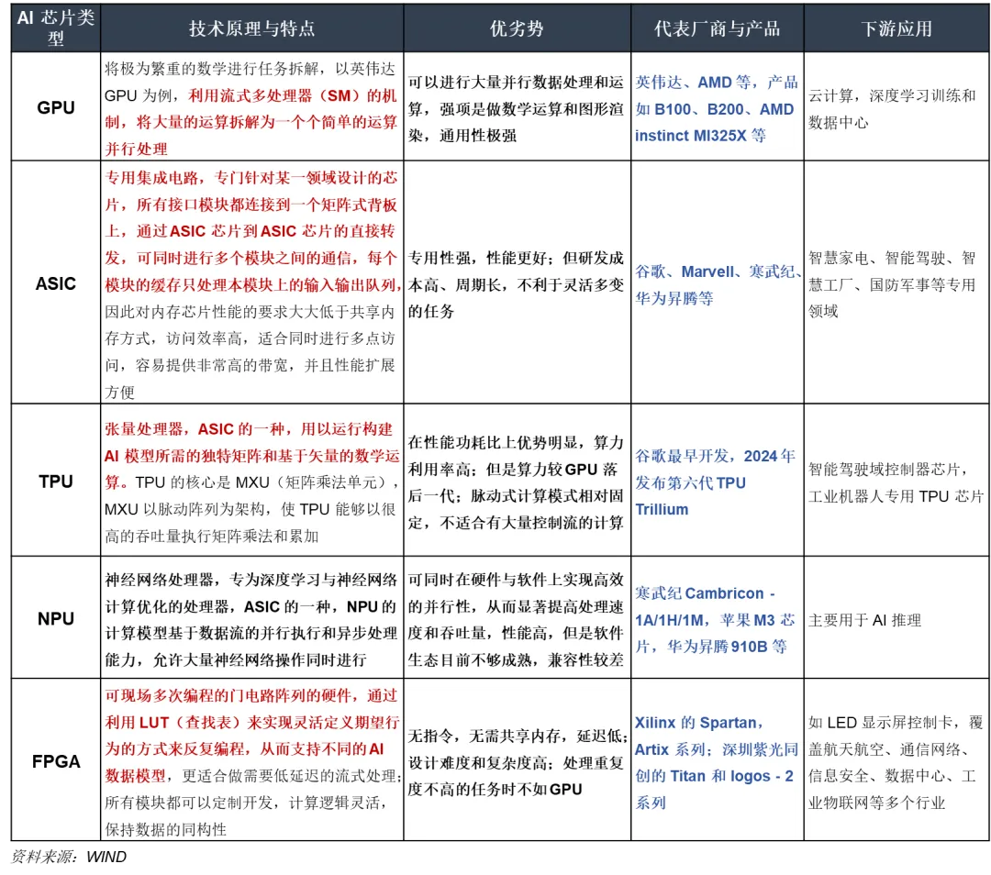The height and width of the screenshot is (875, 991).
Task: Click the FPGA vendors cell "Xilinx 的 Spartan"
Action: click(717, 760)
